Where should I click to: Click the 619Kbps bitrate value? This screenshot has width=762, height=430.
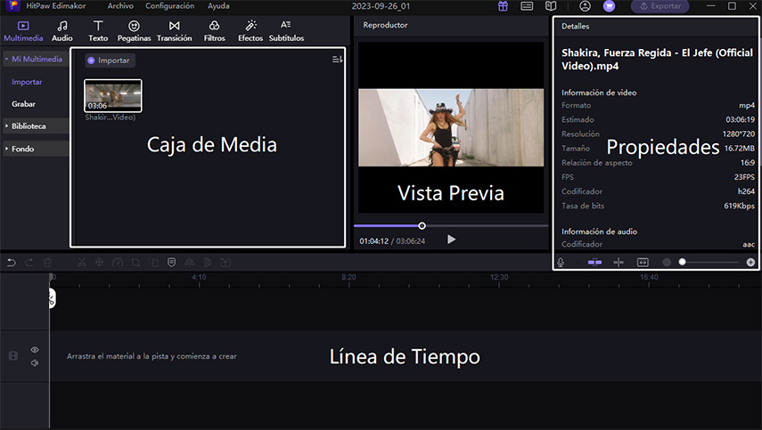click(x=739, y=206)
